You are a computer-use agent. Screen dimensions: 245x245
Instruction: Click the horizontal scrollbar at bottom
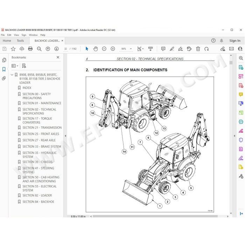155,216
